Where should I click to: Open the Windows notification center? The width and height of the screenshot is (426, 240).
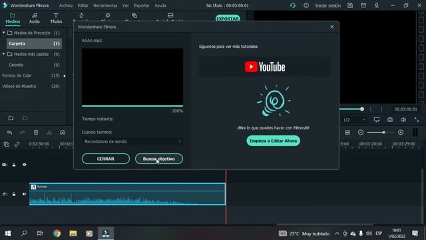coord(415,233)
